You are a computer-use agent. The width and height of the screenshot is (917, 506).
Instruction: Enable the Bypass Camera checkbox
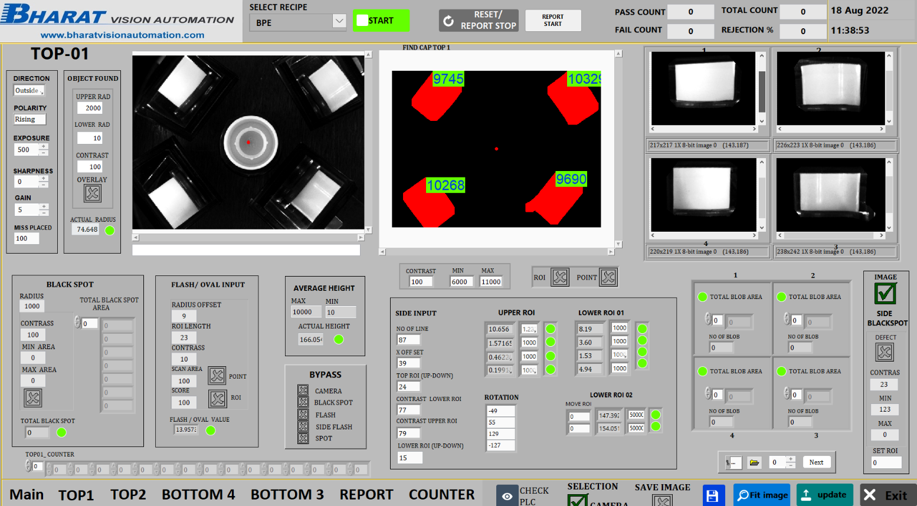click(x=303, y=390)
